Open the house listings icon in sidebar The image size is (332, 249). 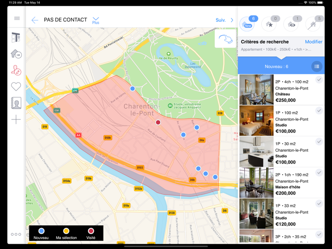[x=16, y=54]
